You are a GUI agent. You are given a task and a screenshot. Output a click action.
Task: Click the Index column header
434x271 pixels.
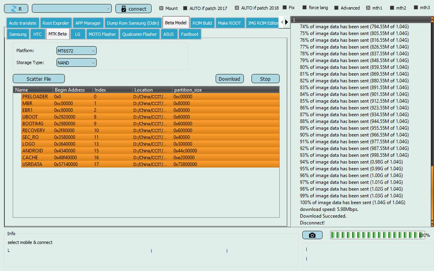[112, 90]
